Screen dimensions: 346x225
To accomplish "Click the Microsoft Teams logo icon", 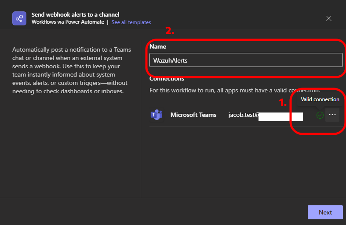I will click(157, 115).
